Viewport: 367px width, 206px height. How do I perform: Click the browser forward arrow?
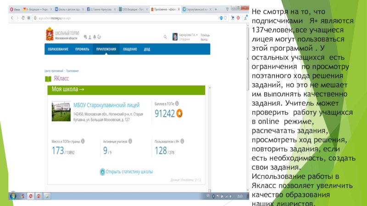17,18
